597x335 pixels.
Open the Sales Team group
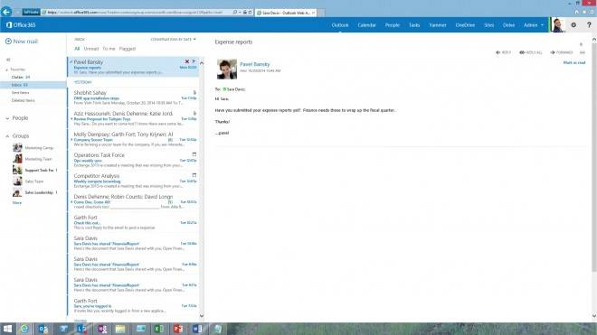click(x=28, y=181)
